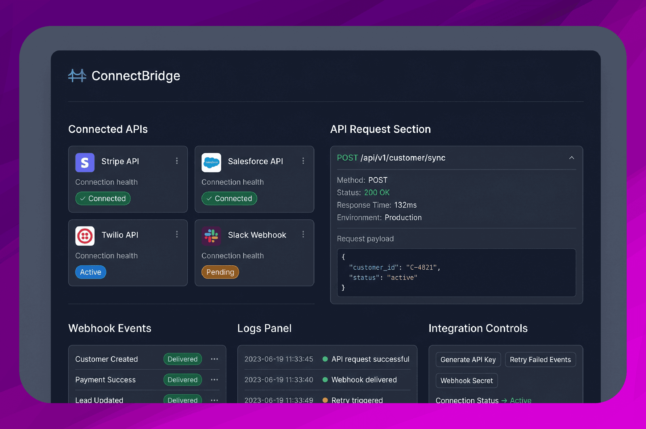646x429 pixels.
Task: Open the Slack Webhook three-dot menu
Action: click(x=303, y=234)
